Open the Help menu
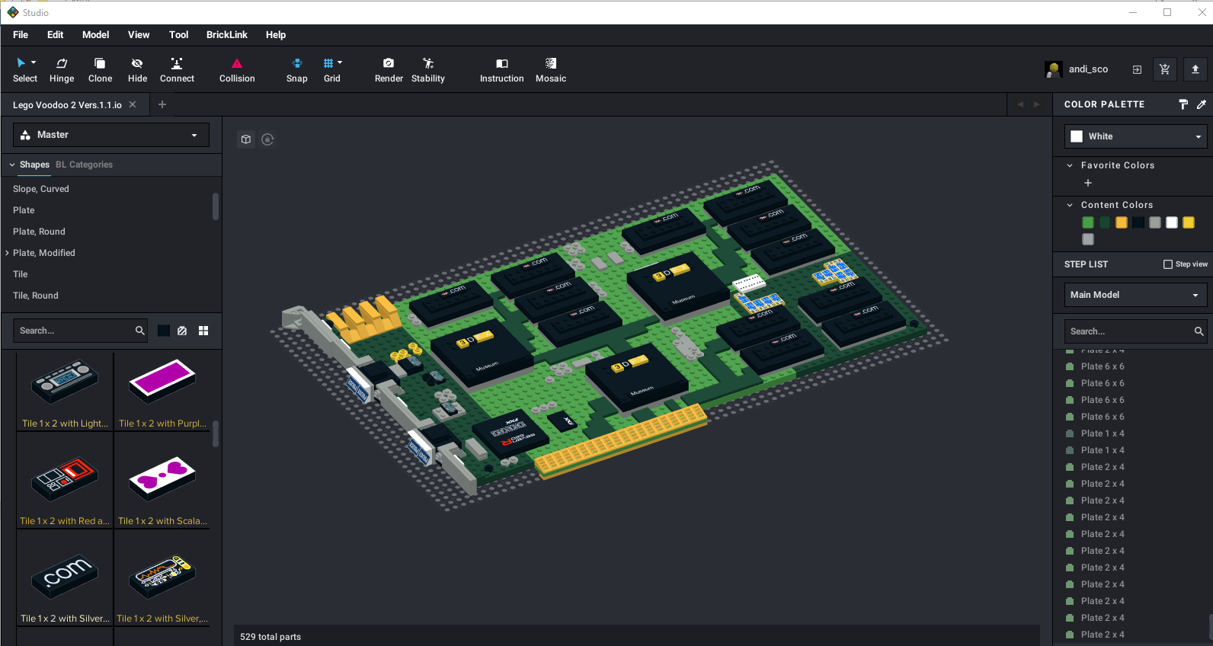Screen dimensions: 1213x646 [276, 35]
